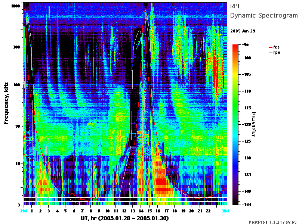299x224 pixels.
Task: Select the fce legend label
Action: [277, 47]
